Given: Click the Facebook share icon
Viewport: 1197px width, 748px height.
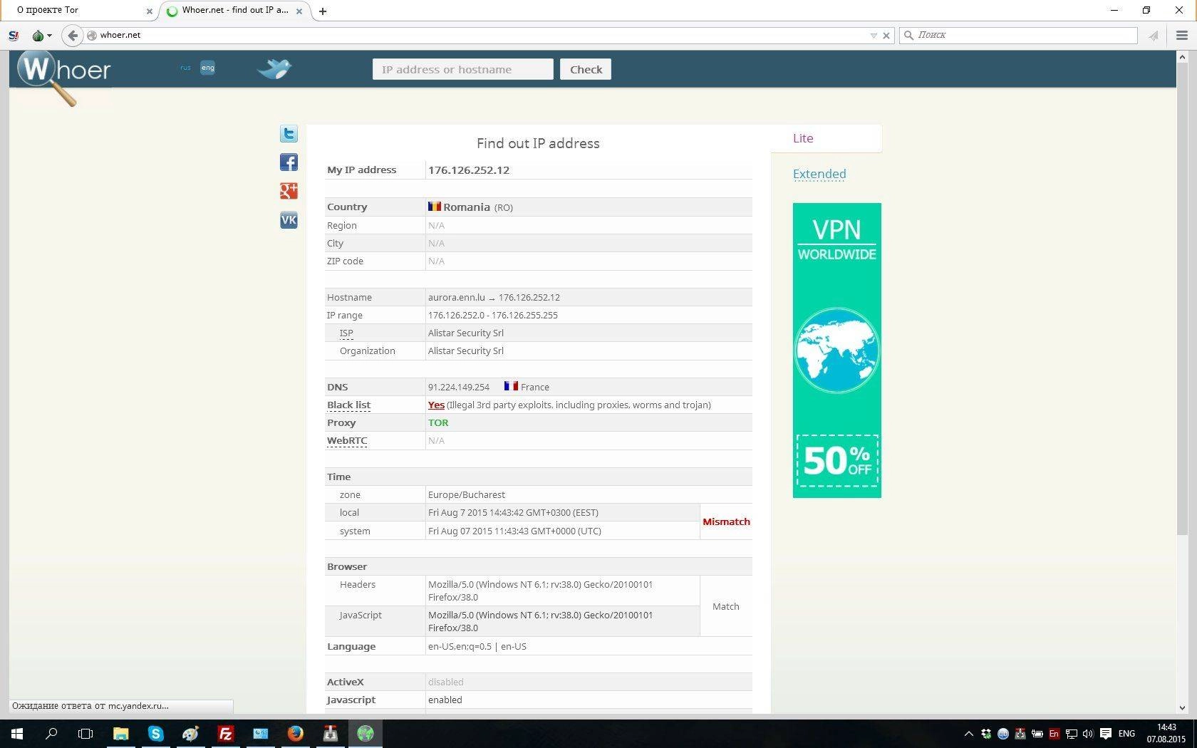Looking at the screenshot, I should click(289, 162).
